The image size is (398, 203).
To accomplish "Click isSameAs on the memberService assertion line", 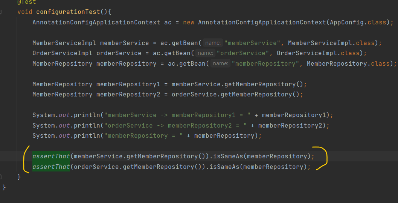I will pyautogui.click(x=228, y=156).
